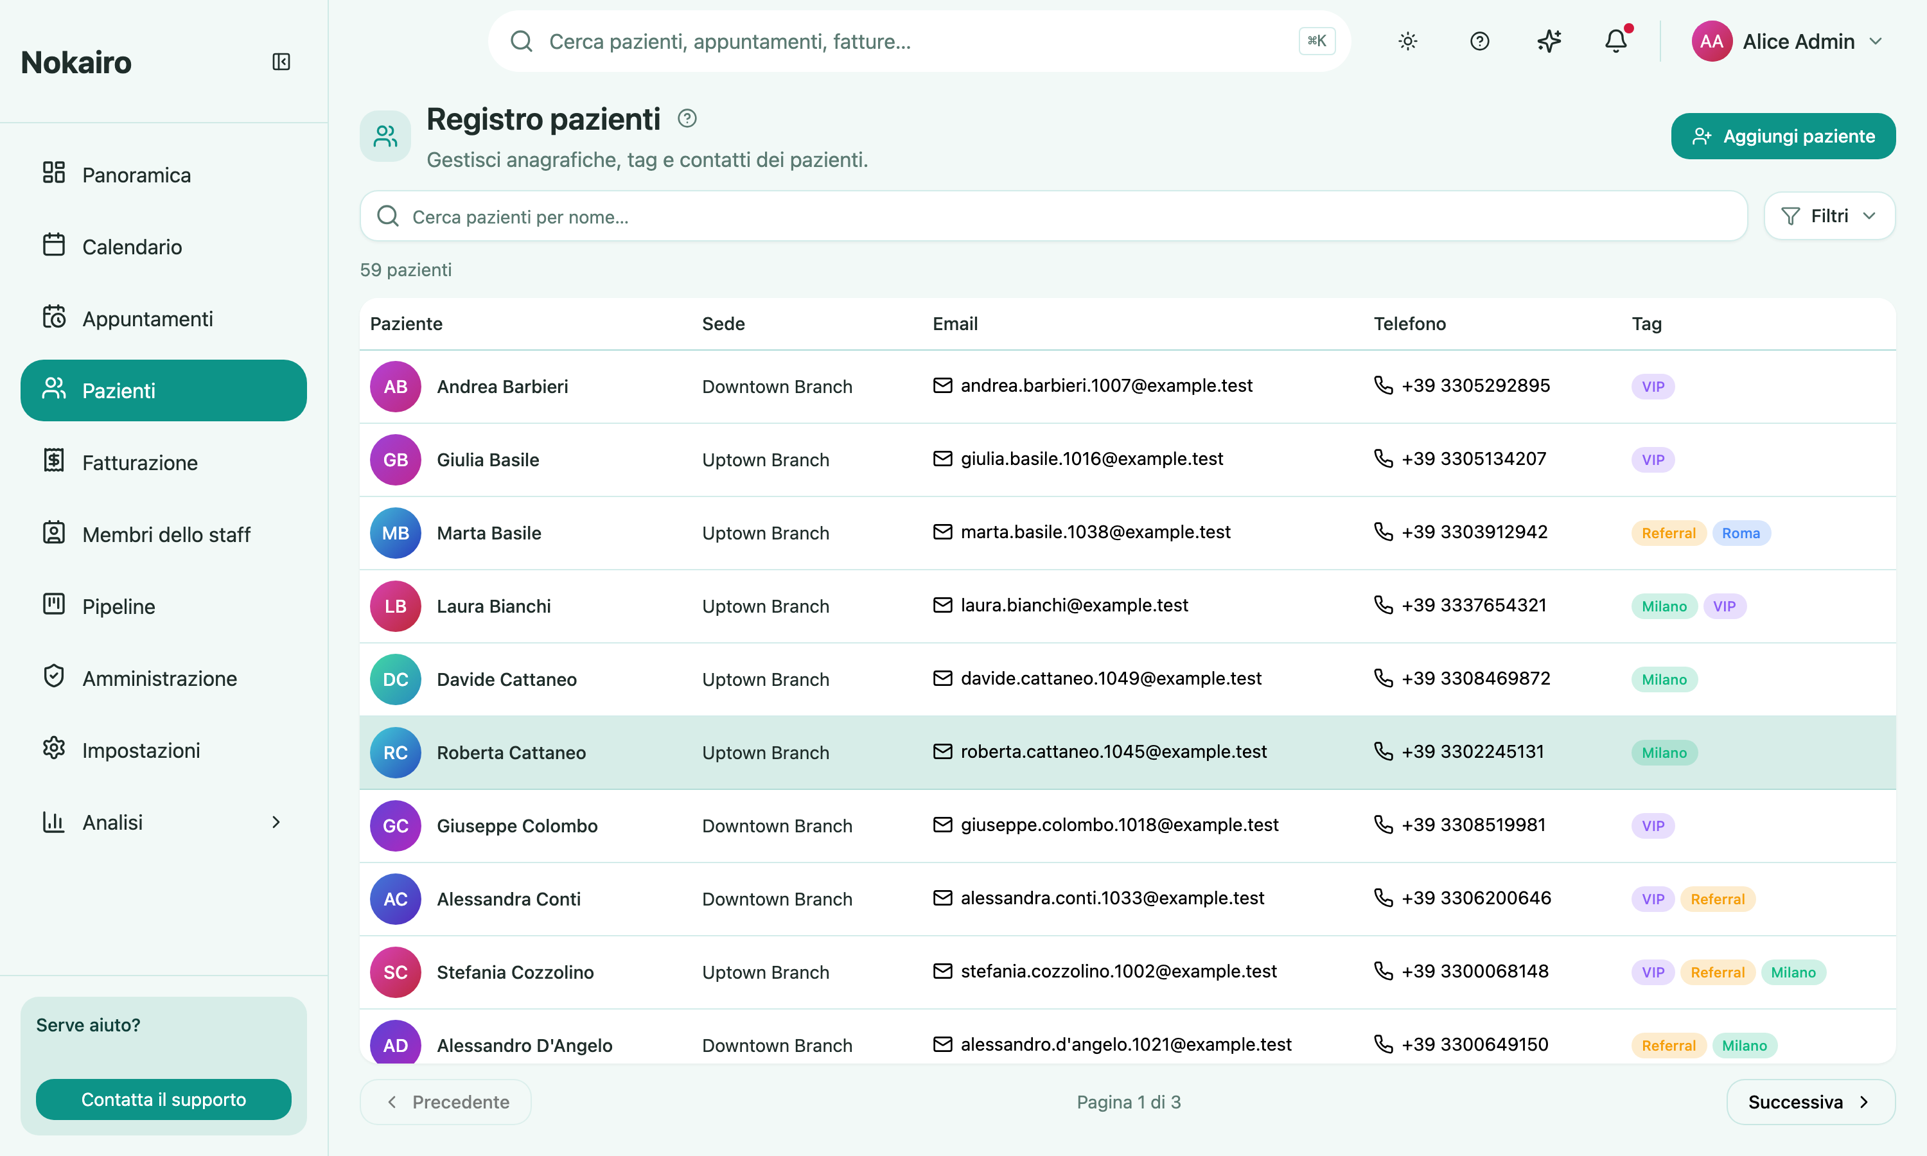Image resolution: width=1927 pixels, height=1156 pixels.
Task: Click the Roma tag on Marta Basile
Action: (x=1741, y=533)
